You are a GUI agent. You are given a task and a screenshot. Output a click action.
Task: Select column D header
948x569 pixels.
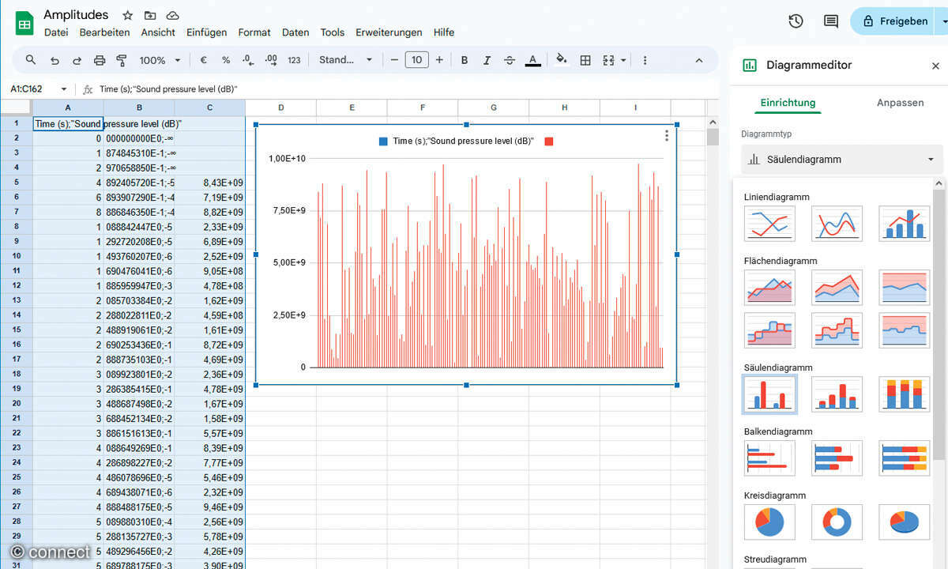[x=280, y=107]
